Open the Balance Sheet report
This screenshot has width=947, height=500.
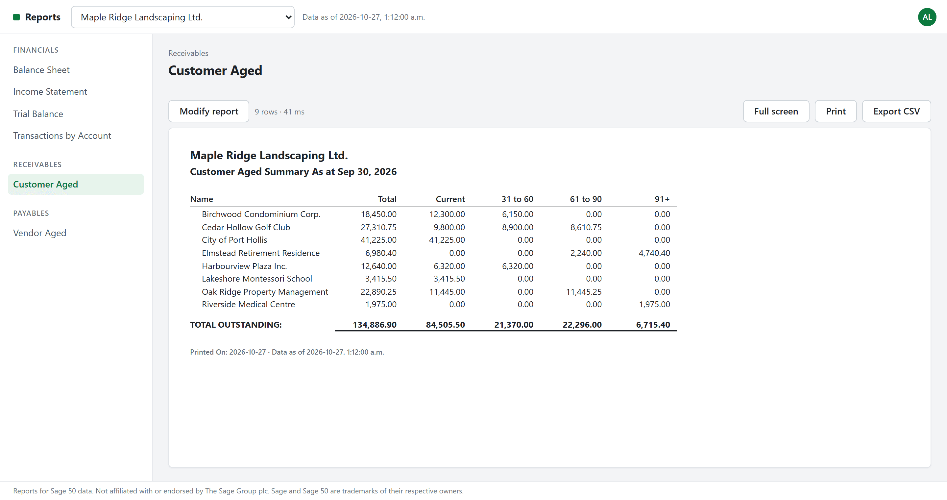coord(41,70)
